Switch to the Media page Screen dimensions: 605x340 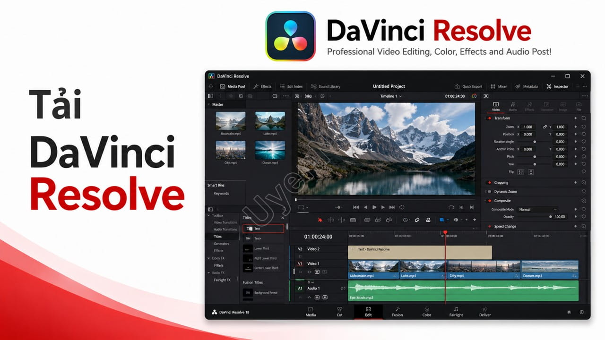[x=311, y=312]
